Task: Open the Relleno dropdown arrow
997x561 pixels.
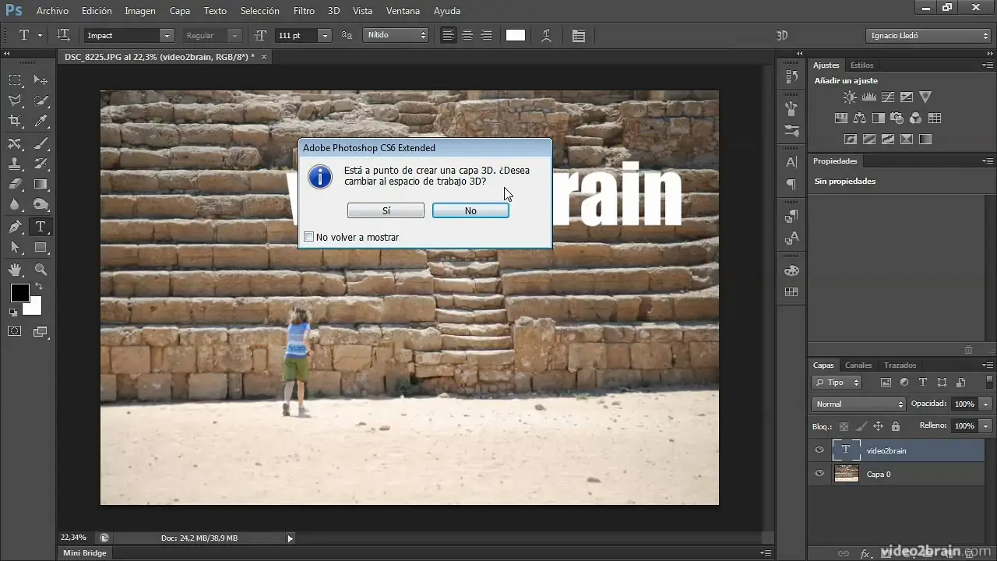Action: [986, 426]
